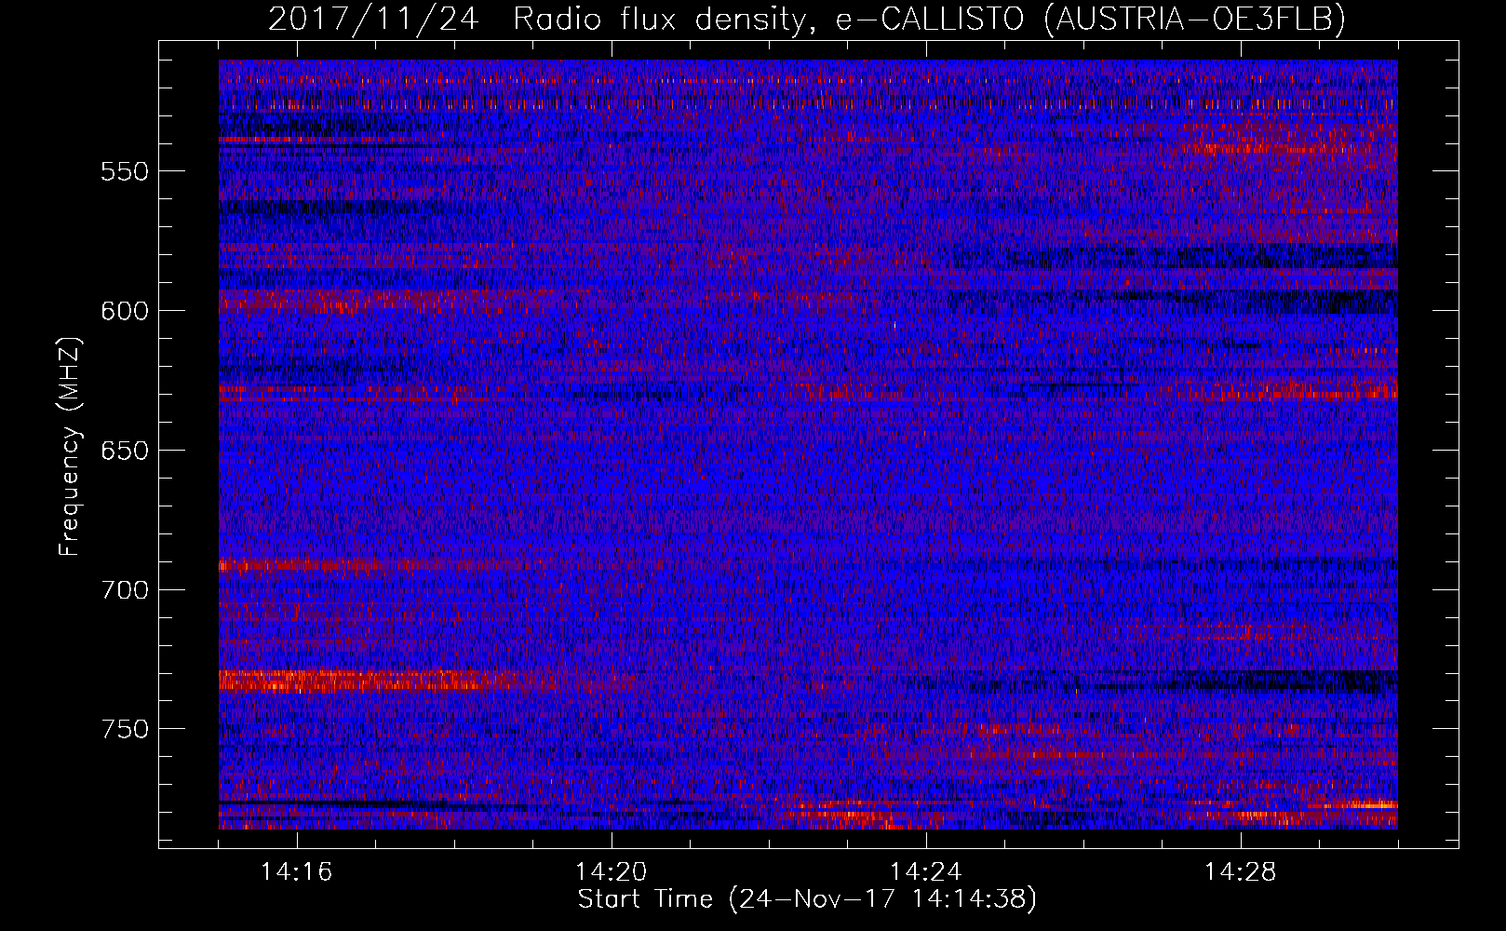The width and height of the screenshot is (1506, 931).
Task: Click the 14:16 time tick label
Action: 297,872
